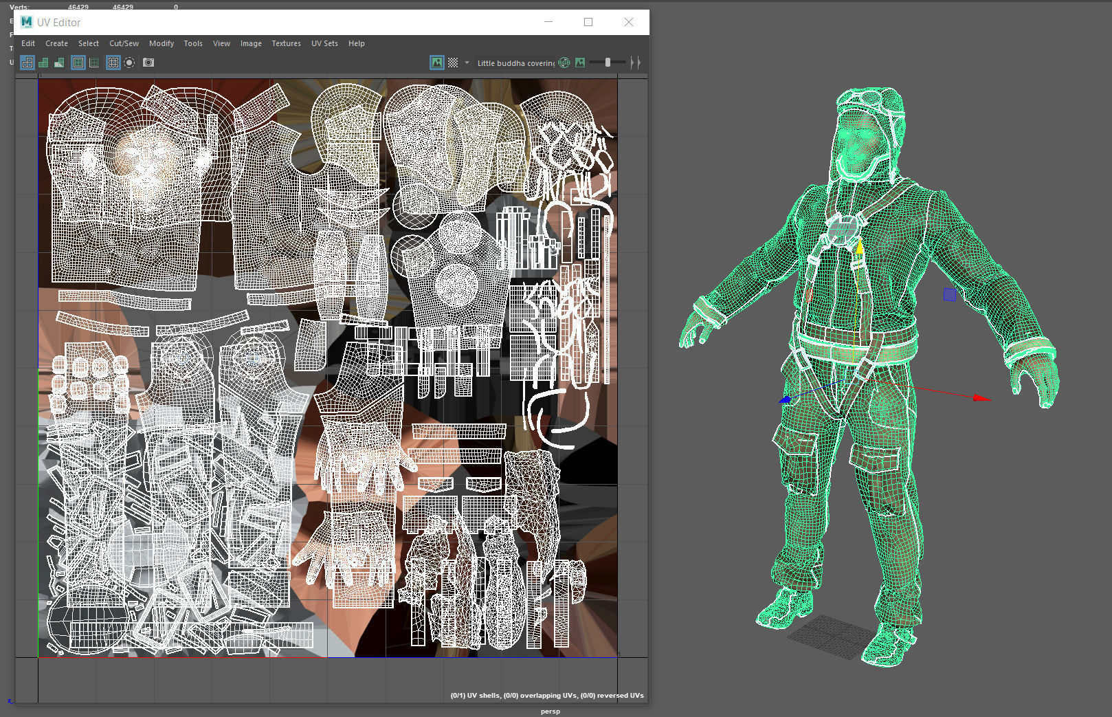
Task: Open the Textures menu in the UV Editor
Action: (286, 43)
